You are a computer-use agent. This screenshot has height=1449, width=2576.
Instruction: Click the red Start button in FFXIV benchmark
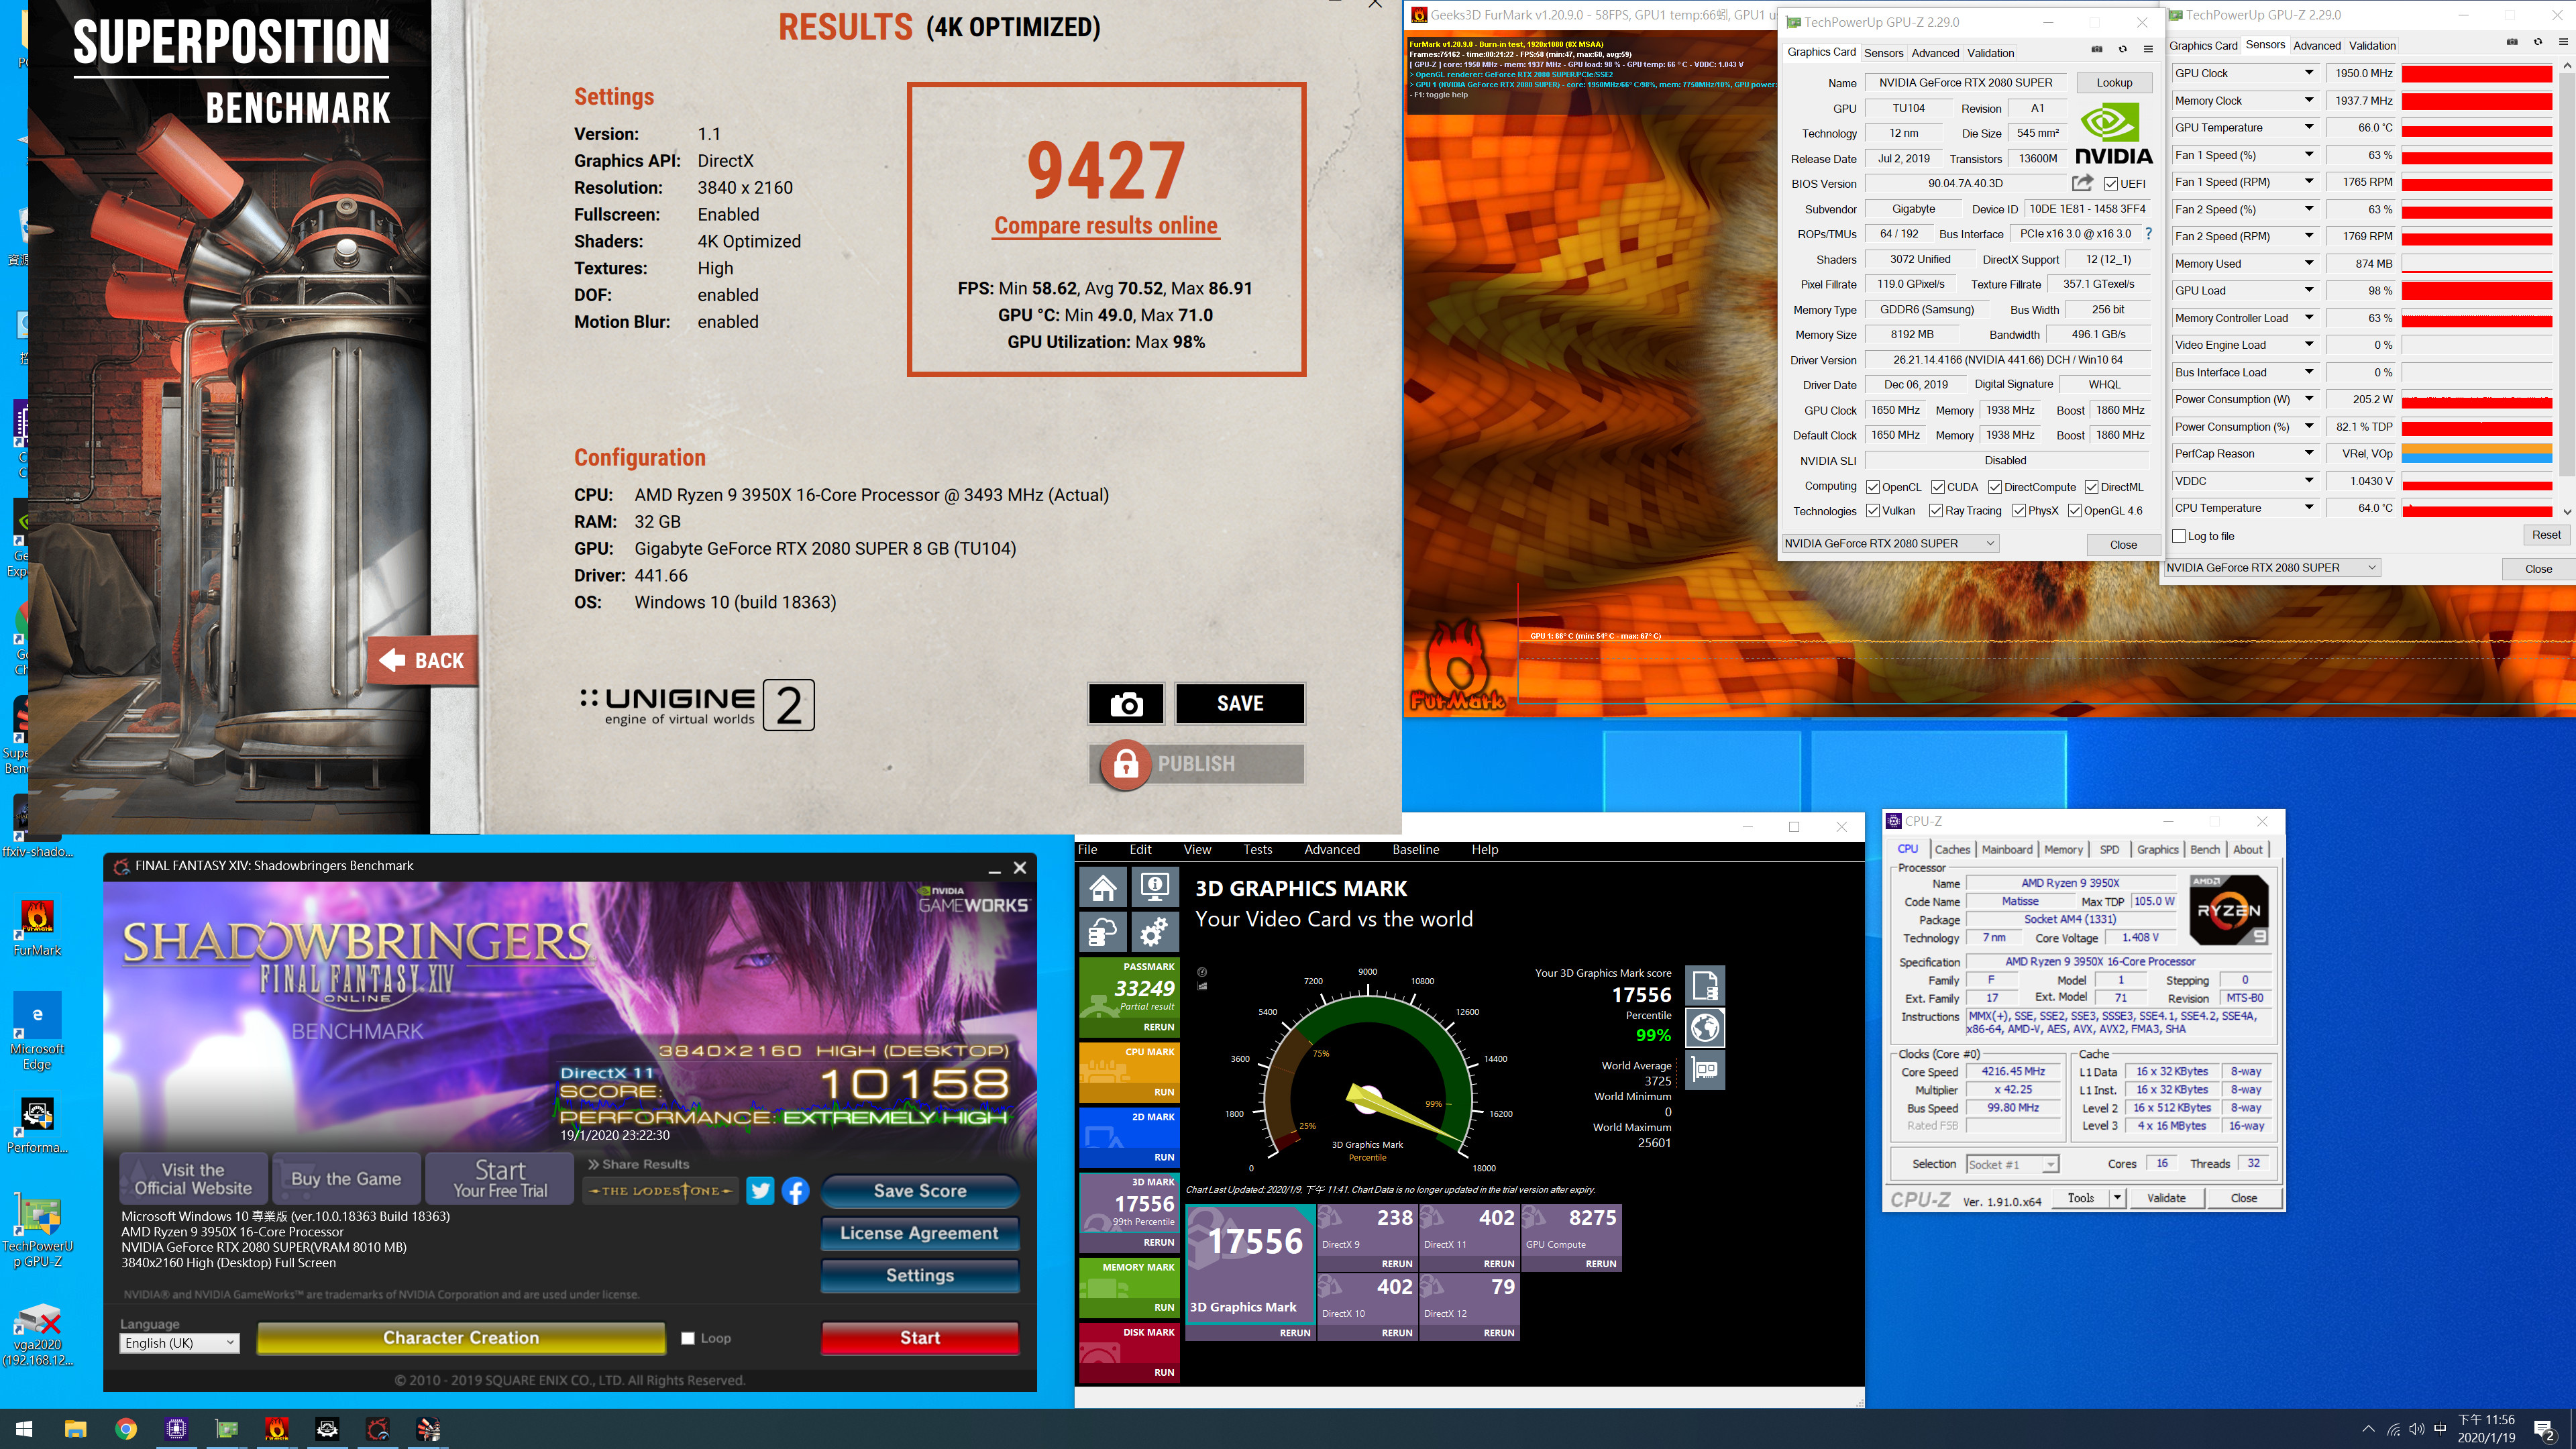pos(920,1338)
